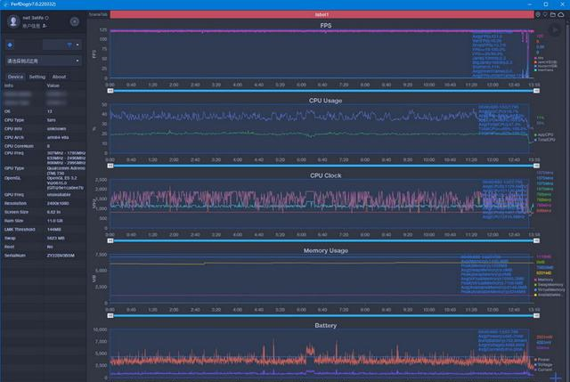Toggle the Memory legend entry
570x382 pixels.
544,280
